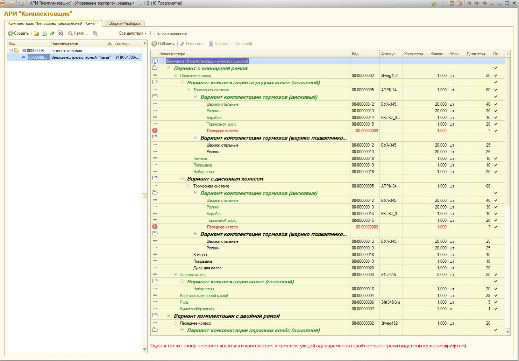Viewport: 519px width, 361px height.
Task: Collapse the 'Вариант с одинарной рамой' node
Action: tap(169, 68)
